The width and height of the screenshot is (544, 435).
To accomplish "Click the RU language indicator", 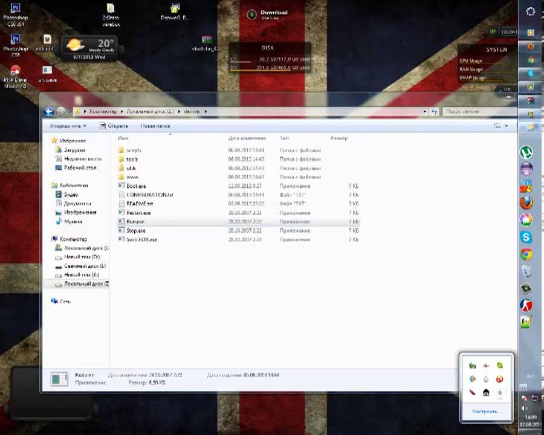I will [x=530, y=376].
